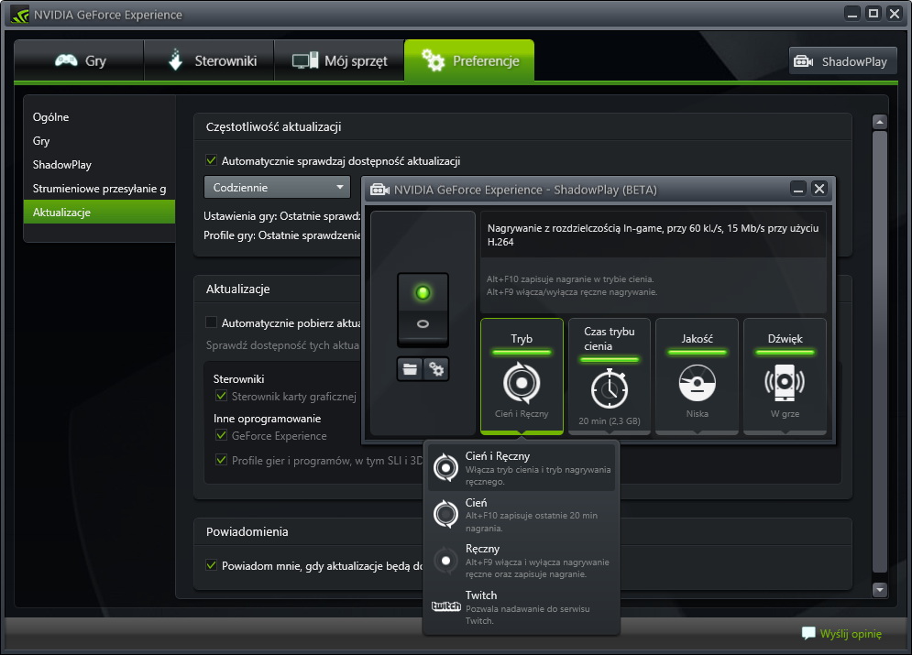
Task: Click the Jakość disc icon
Action: pos(697,382)
